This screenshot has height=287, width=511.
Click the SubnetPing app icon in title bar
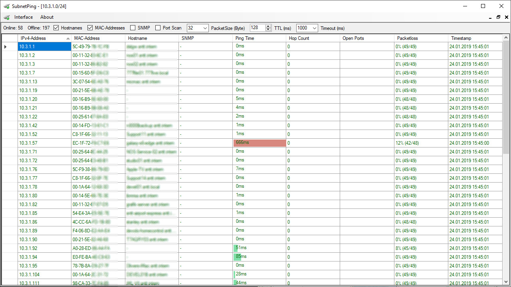[6, 6]
